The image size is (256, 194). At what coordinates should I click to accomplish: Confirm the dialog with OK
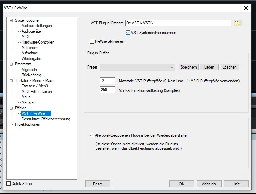point(182,184)
